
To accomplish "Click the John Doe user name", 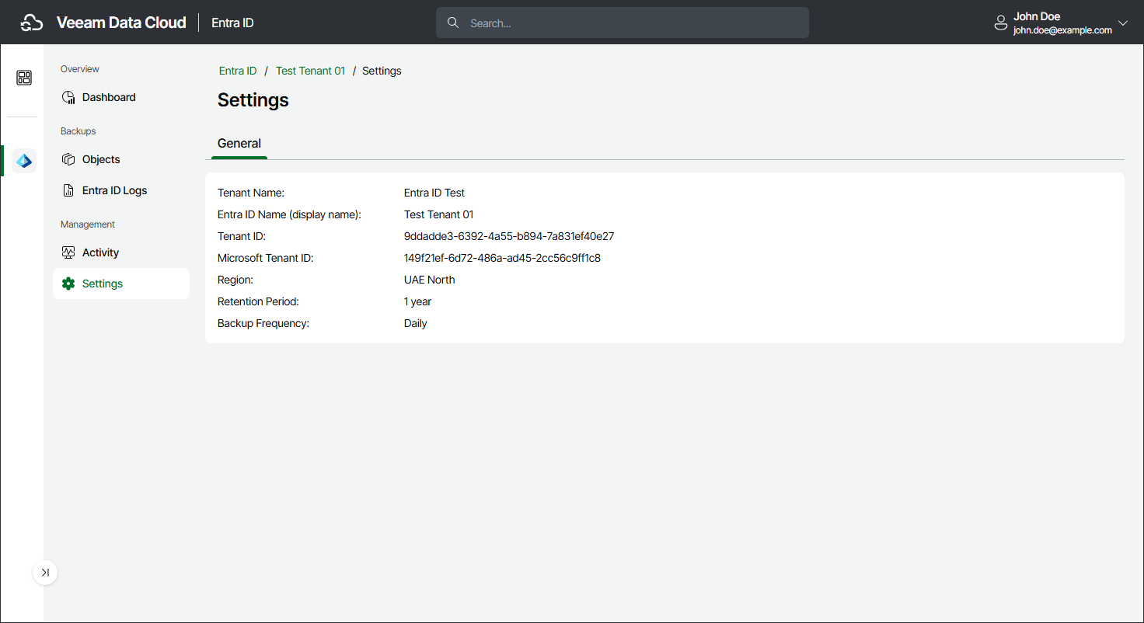I will point(1037,16).
